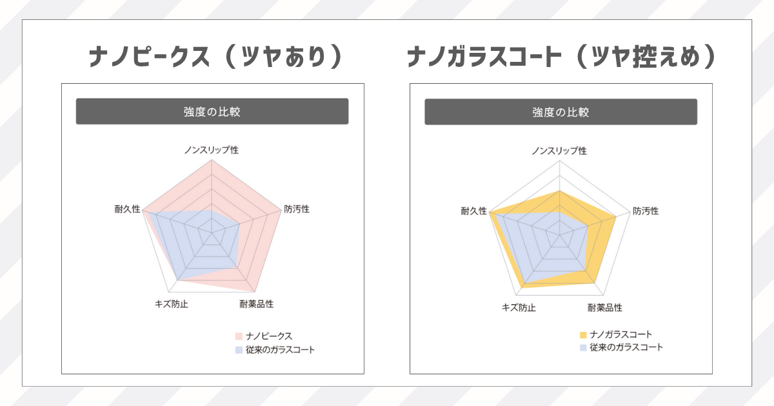Screen dimensions: 774x406
Task: Click the blue 従来のガラスコート swatch in ナノピークス chart
Action: click(239, 350)
